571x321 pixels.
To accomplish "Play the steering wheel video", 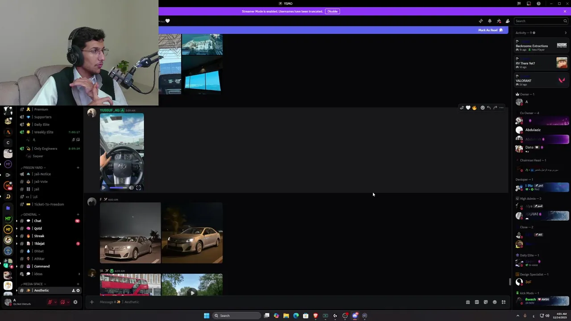I will [104, 188].
